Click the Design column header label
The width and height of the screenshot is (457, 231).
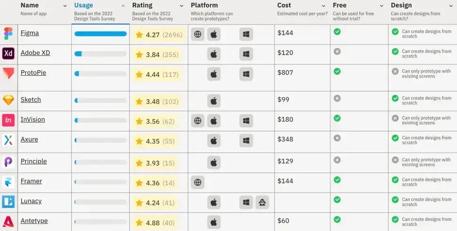pyautogui.click(x=401, y=5)
